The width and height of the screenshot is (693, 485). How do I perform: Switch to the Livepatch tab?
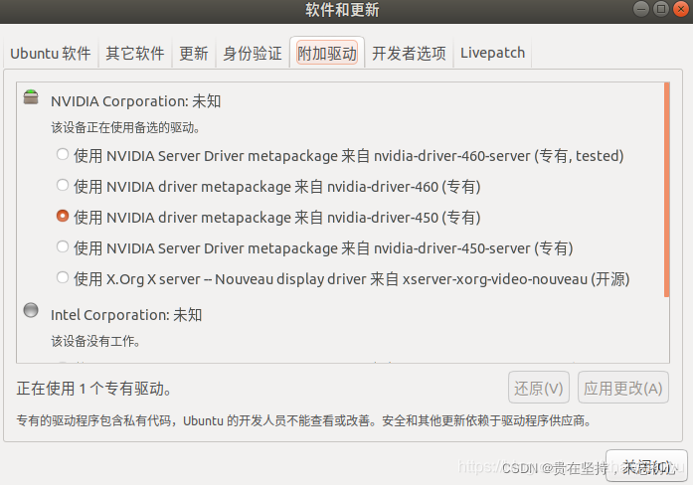[x=493, y=53]
